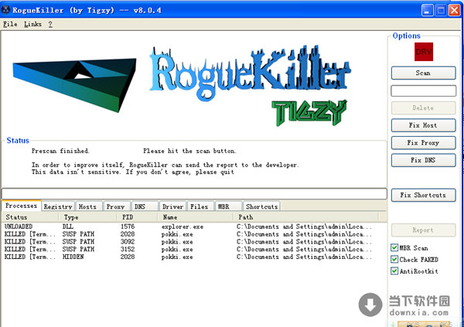Minimize the RogueKiller window
The image size is (464, 327).
428,10
